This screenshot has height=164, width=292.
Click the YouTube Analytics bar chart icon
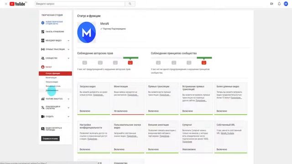[x=42, y=99]
